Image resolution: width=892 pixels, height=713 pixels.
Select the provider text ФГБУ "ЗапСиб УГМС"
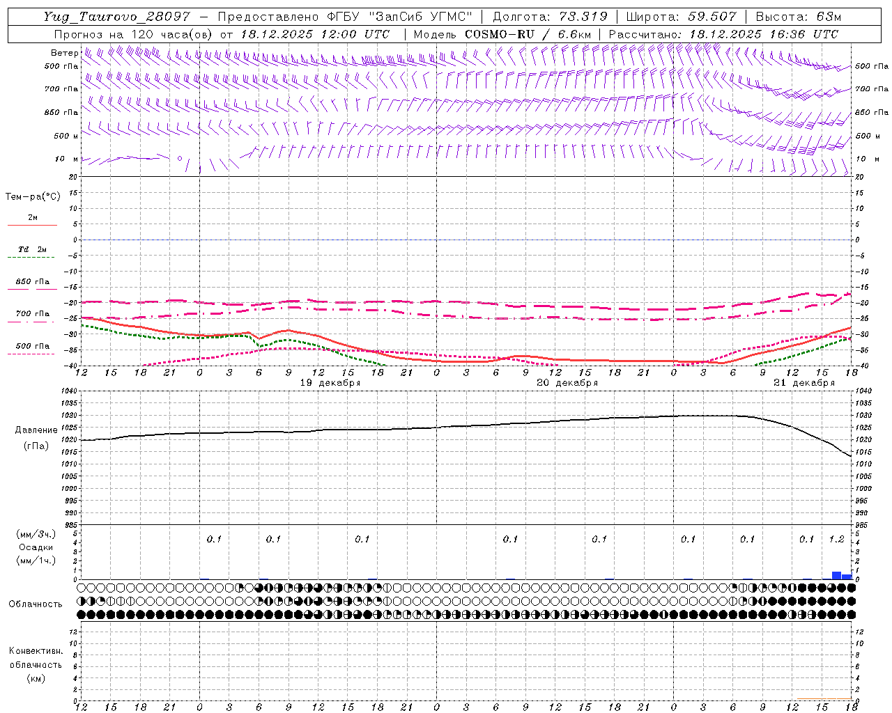[399, 17]
